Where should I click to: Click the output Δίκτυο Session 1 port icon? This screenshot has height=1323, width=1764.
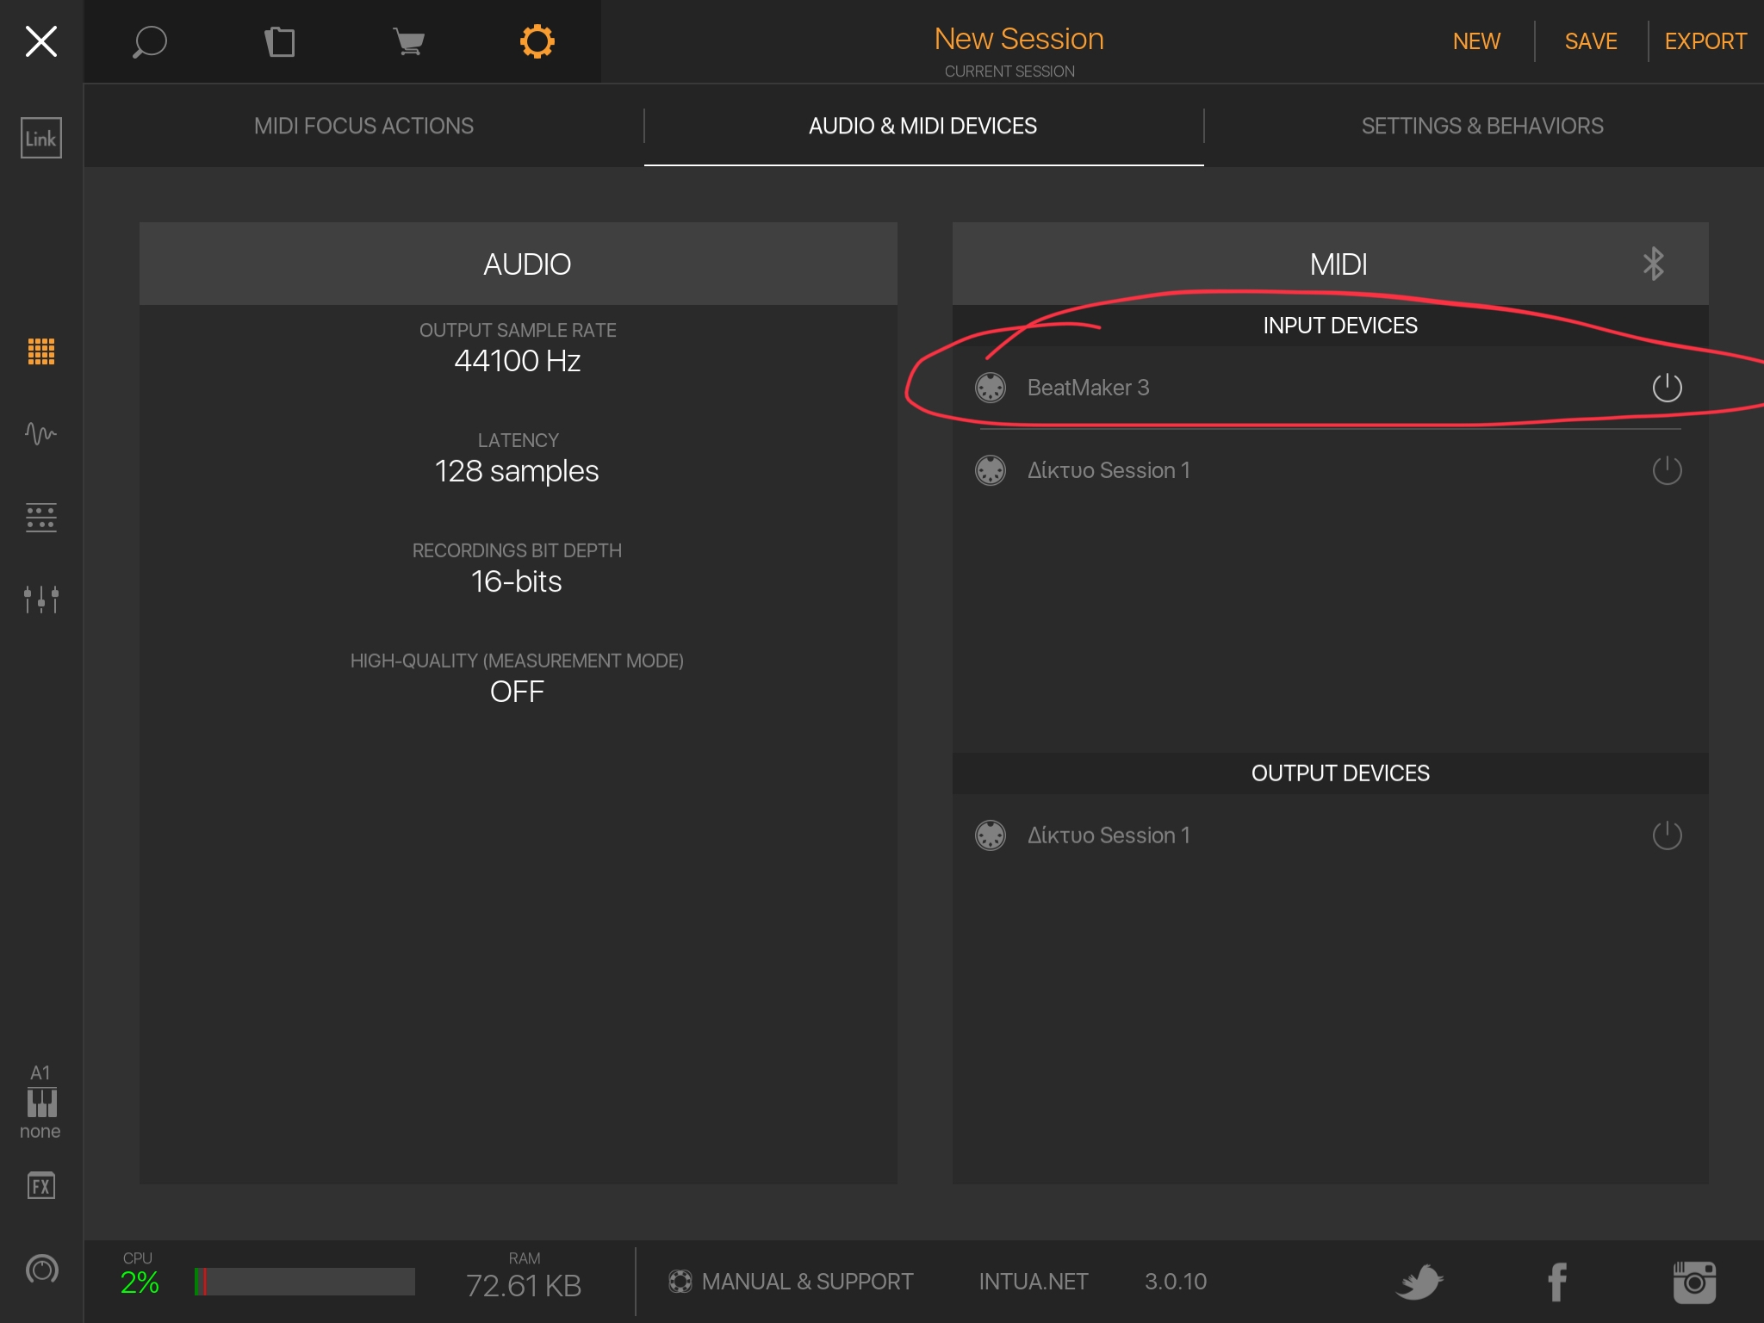[991, 835]
